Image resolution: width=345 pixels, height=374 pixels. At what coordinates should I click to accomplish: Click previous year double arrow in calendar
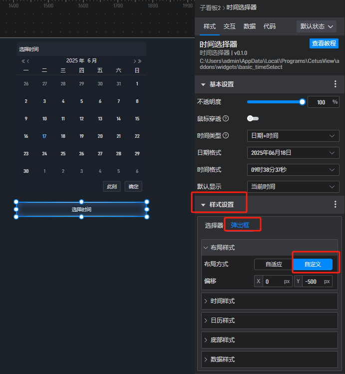(x=23, y=61)
